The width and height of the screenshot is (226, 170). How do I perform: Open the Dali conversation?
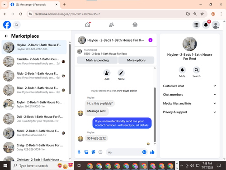click(x=34, y=119)
